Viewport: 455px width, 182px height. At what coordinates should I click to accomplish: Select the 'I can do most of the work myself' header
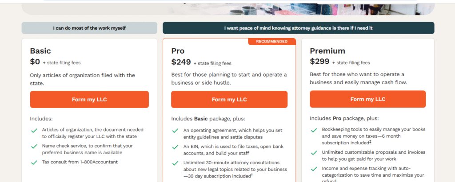pyautogui.click(x=89, y=28)
